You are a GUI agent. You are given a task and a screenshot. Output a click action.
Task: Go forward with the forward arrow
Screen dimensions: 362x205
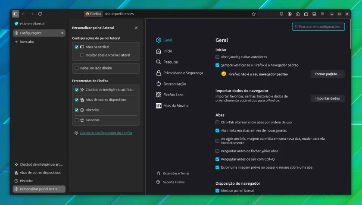[31, 14]
